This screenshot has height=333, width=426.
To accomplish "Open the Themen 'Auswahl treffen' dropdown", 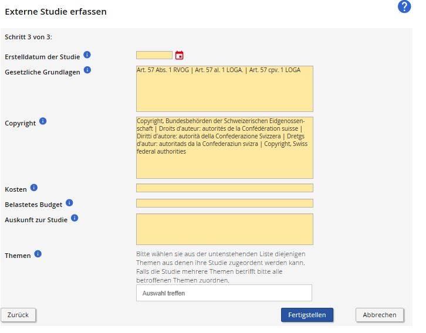I will click(224, 293).
